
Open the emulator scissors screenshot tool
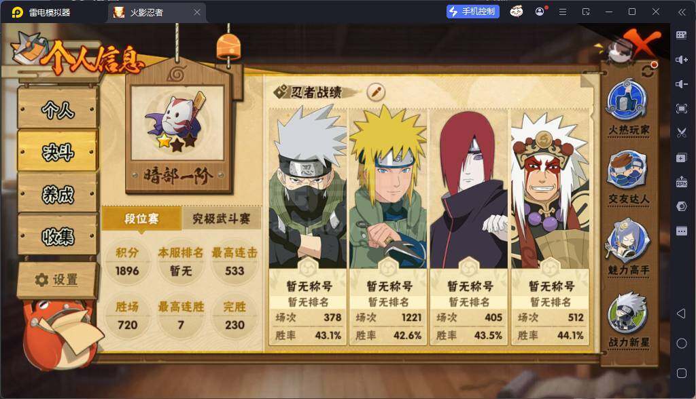(x=681, y=132)
